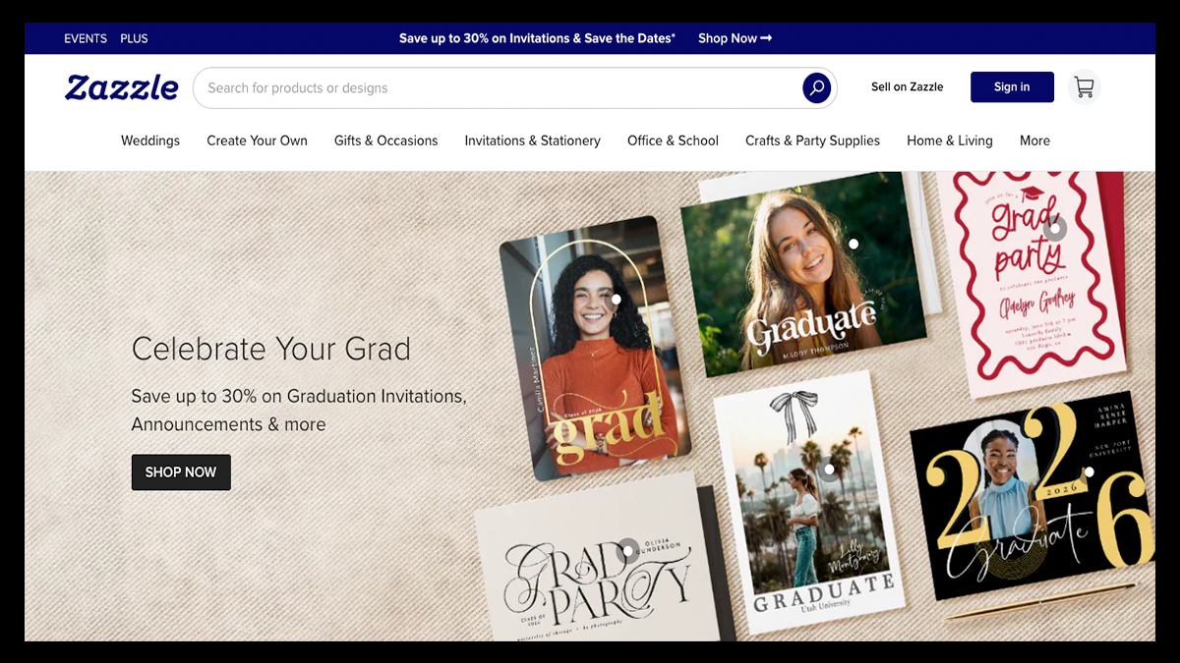Click hotspot dot on palm tree Graduate card
The height and width of the screenshot is (663, 1180).
829,470
